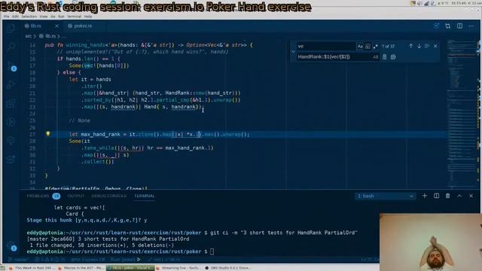Kill terminal with the trash icon
Viewport: 482px width, 271px height.
tap(448, 196)
